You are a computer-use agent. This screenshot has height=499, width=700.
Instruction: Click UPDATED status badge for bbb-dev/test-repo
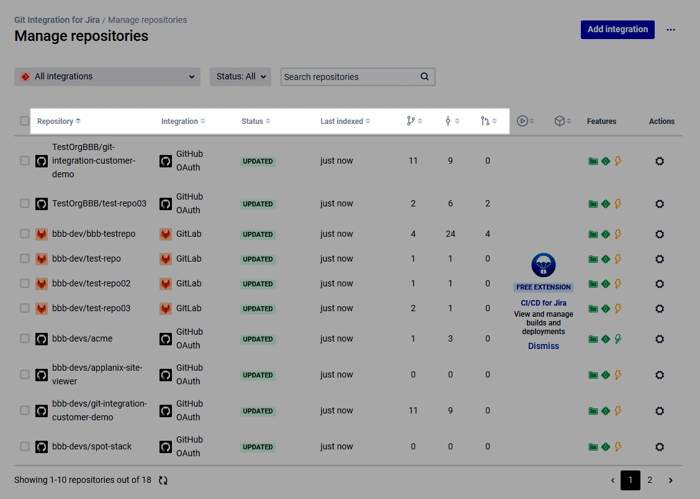[x=258, y=259]
